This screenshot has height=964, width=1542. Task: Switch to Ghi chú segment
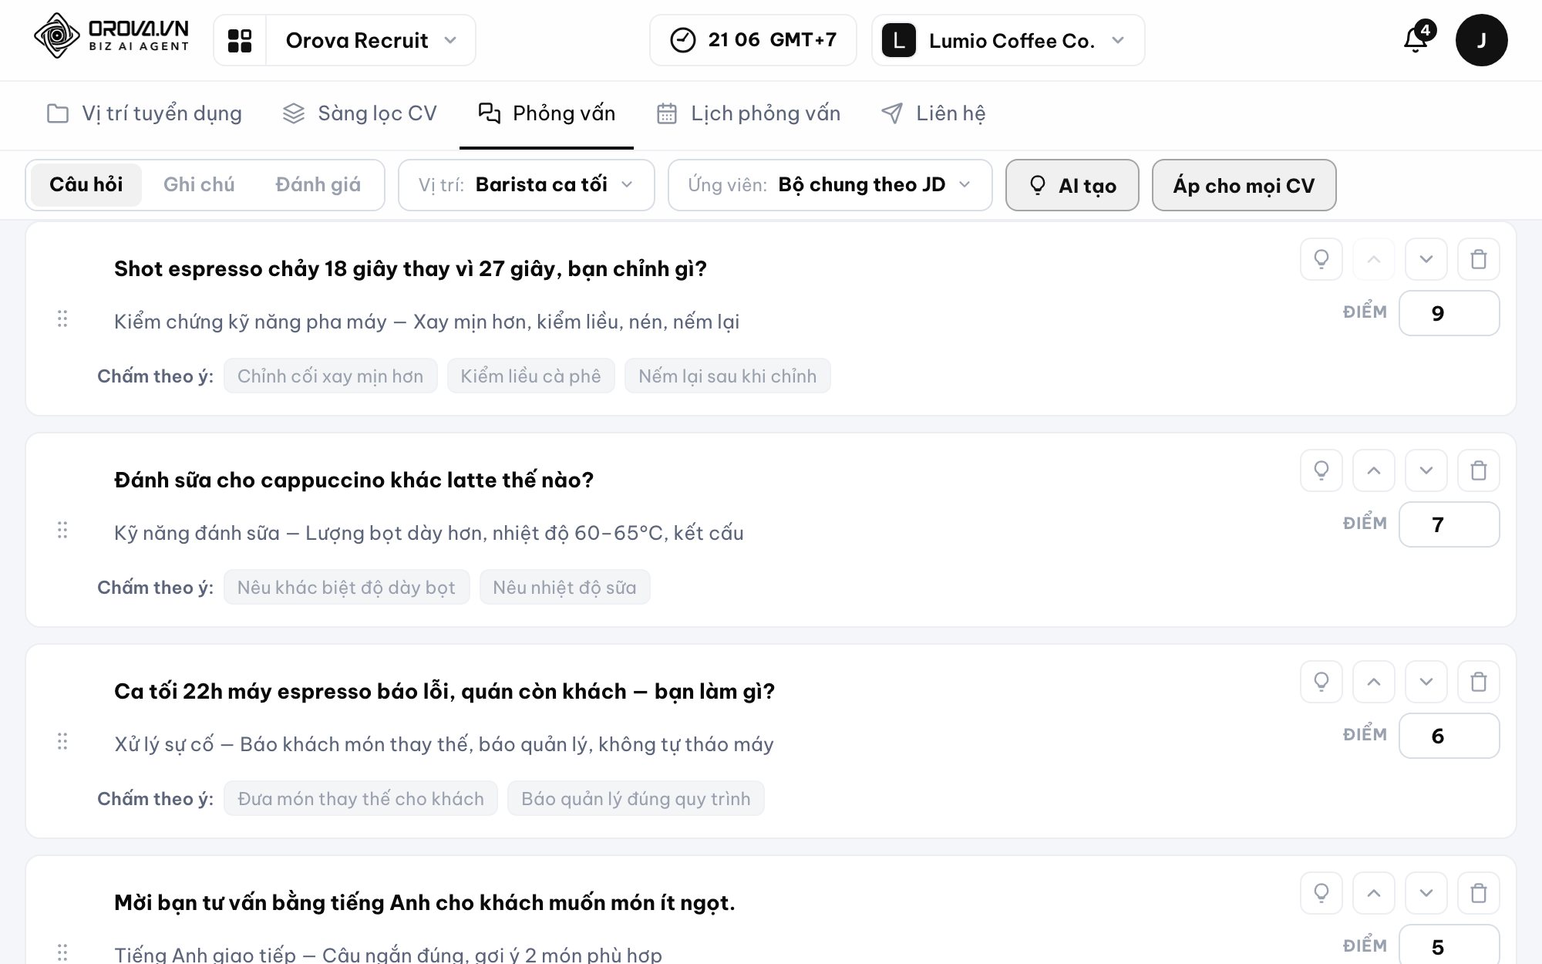click(x=199, y=184)
